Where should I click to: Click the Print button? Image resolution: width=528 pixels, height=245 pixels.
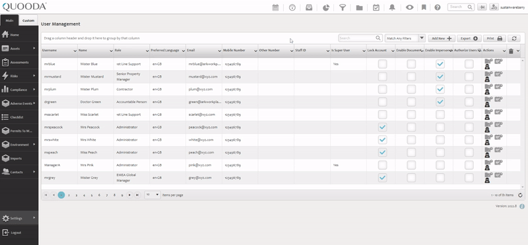pos(494,38)
